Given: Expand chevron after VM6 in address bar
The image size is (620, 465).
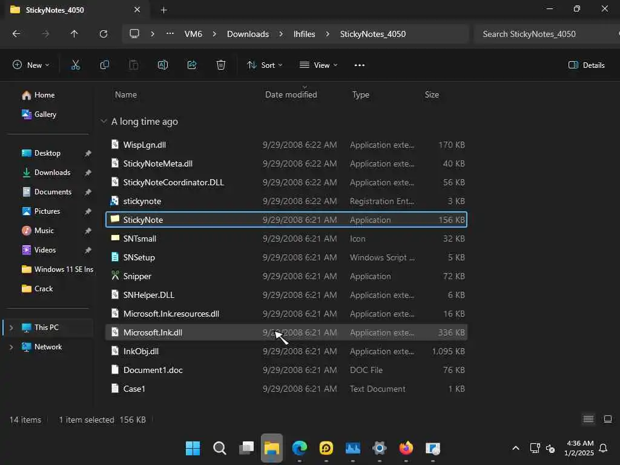Looking at the screenshot, I should click(x=214, y=34).
